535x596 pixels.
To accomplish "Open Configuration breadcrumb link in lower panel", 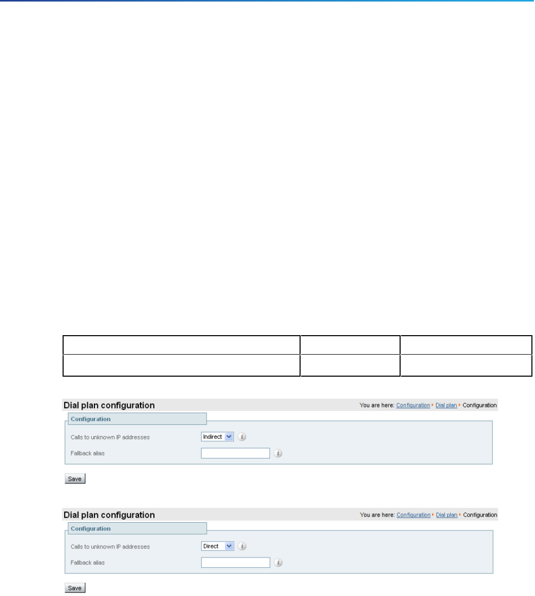I will (x=413, y=515).
